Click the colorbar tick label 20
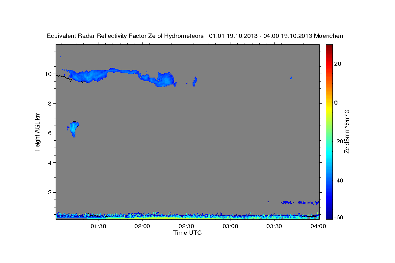Image resolution: width=395 pixels, height=263 pixels. tap(338, 64)
